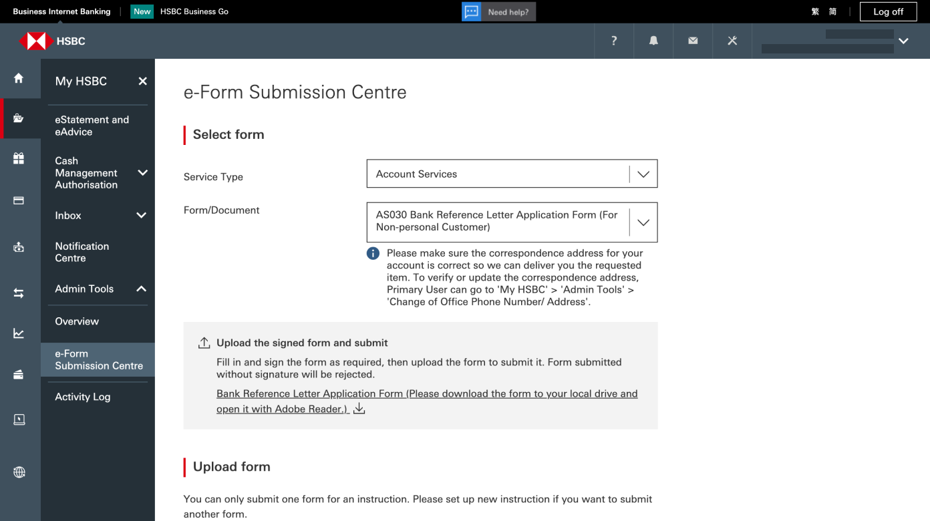
Task: Open the Help question mark icon
Action: (x=613, y=41)
